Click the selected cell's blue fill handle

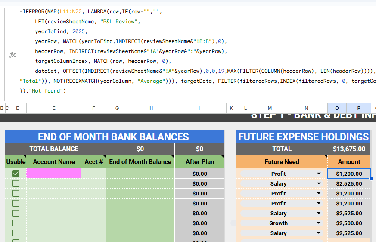371,178
